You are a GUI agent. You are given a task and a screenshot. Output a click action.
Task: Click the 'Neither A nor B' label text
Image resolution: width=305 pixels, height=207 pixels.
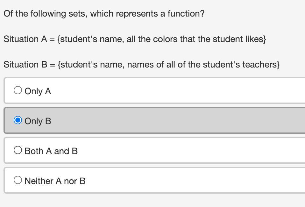55,181
